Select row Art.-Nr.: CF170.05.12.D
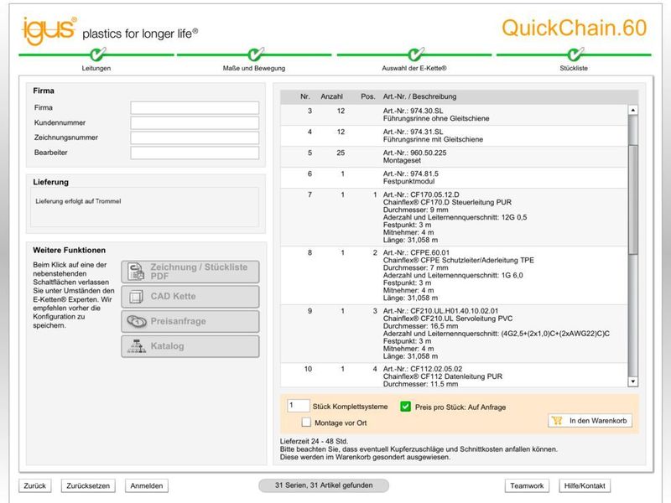Image resolution: width=671 pixels, height=503 pixels. (x=454, y=217)
